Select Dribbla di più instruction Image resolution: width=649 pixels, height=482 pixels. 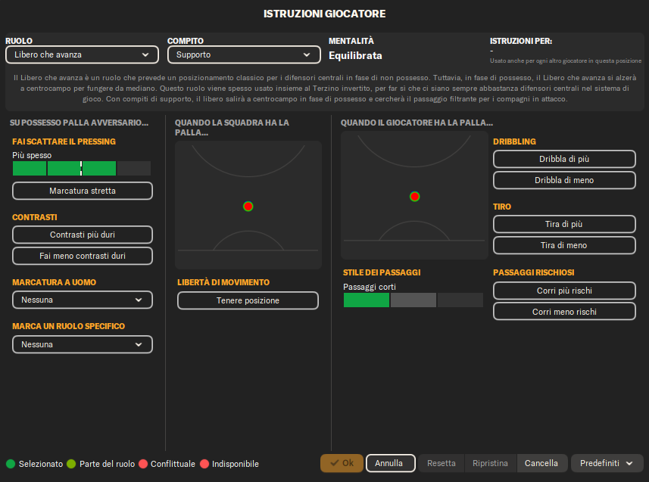564,159
